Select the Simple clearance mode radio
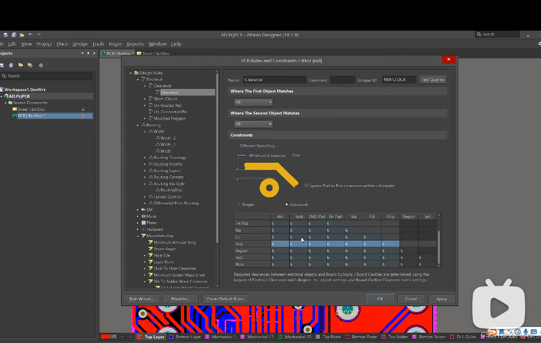The image size is (541, 343). point(239,205)
